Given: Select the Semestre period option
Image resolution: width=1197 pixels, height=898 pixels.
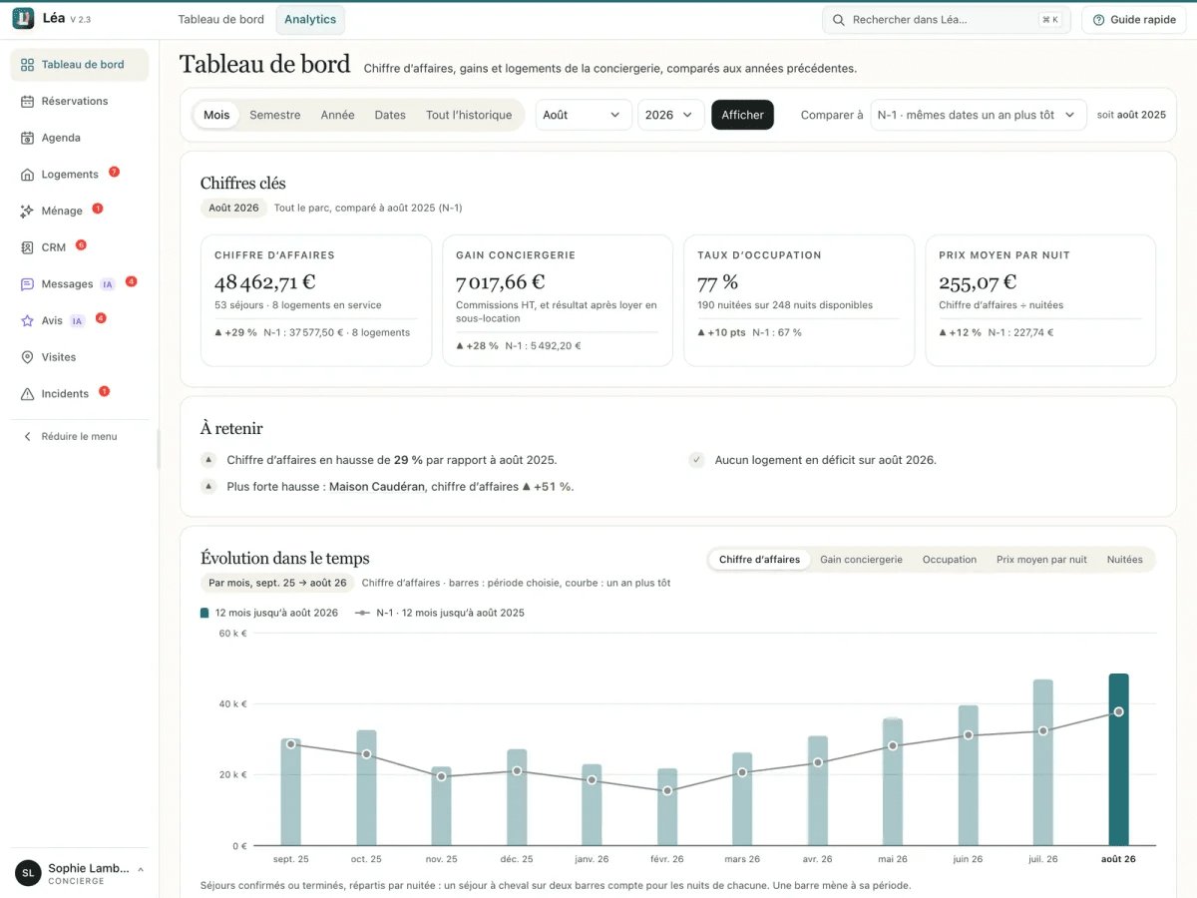Looking at the screenshot, I should (275, 115).
